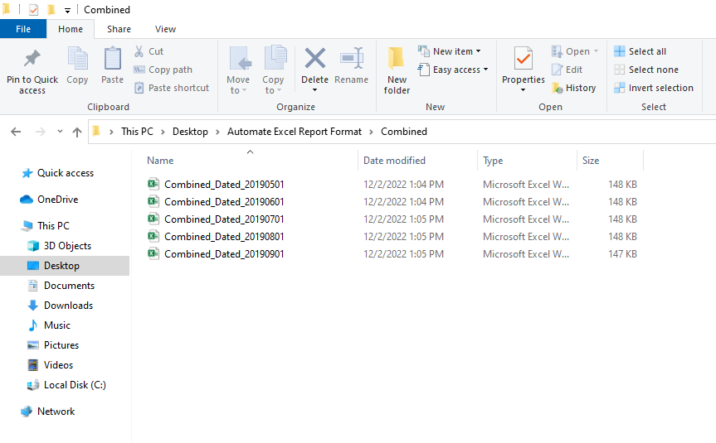Viewport: 716px width, 443px height.
Task: Click the Delete icon in ribbon
Action: tap(314, 60)
